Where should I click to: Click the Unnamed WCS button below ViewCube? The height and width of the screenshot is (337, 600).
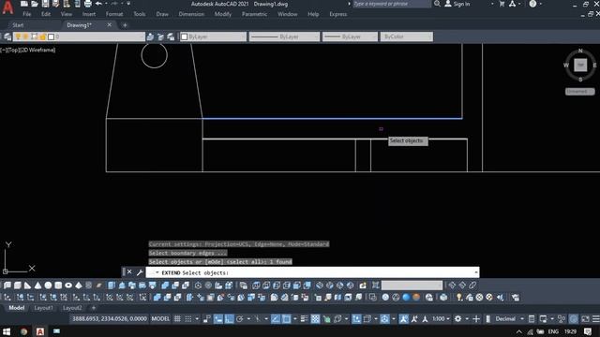tap(580, 92)
